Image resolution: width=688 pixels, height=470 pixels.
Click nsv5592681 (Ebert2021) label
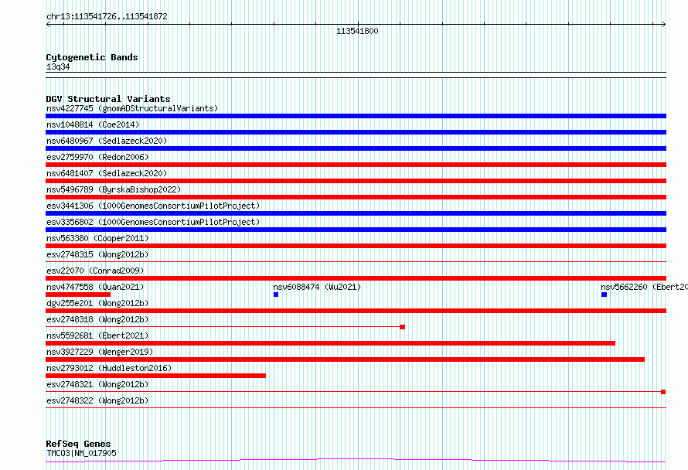(x=97, y=335)
